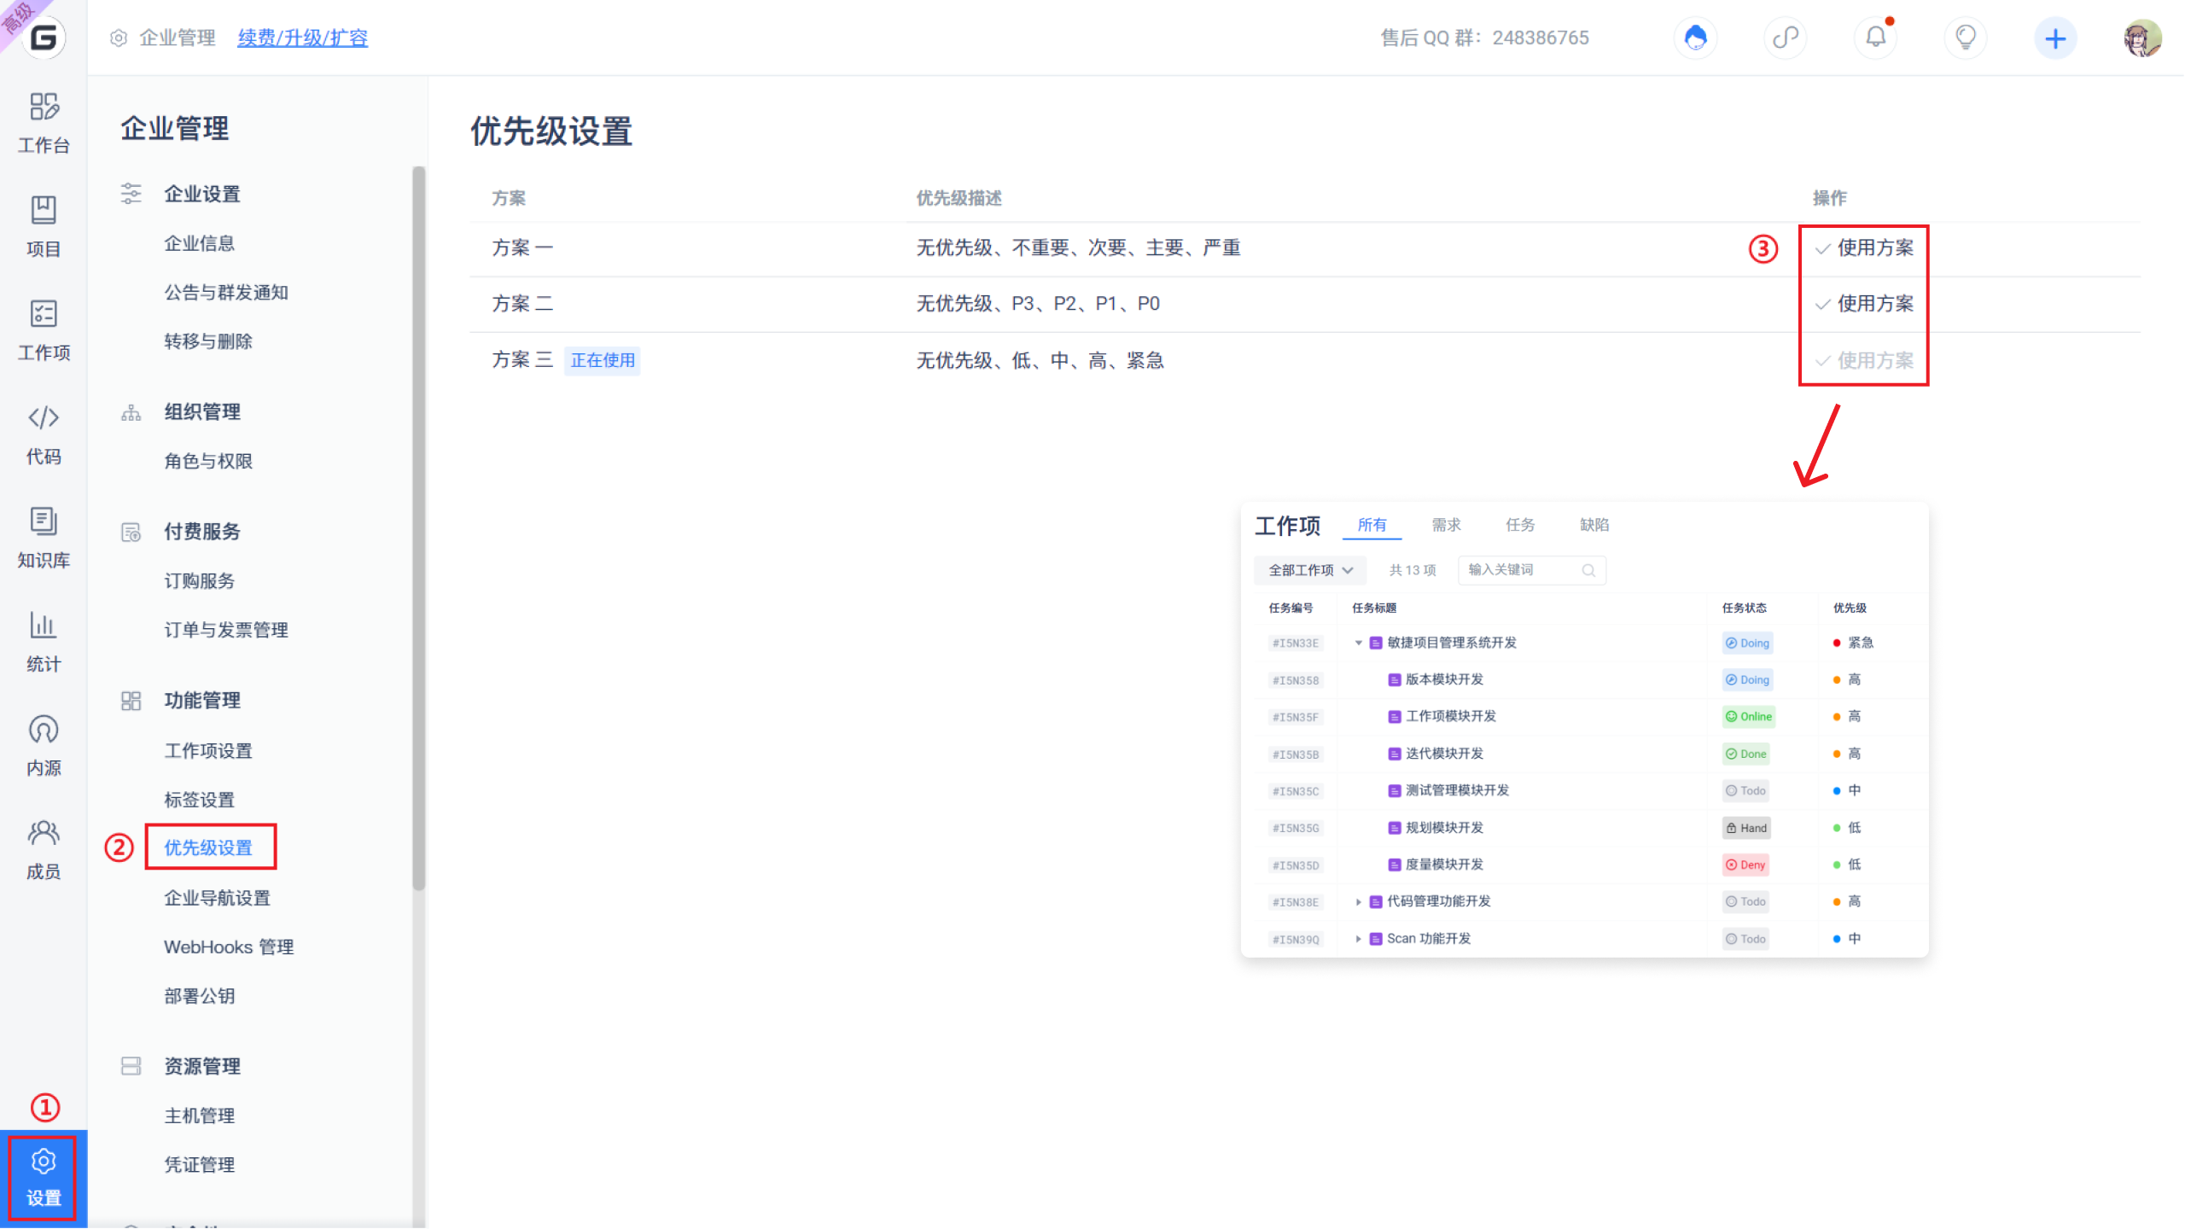The image size is (2185, 1229).
Task: Click the 资源管理 server icon
Action: click(x=131, y=1066)
